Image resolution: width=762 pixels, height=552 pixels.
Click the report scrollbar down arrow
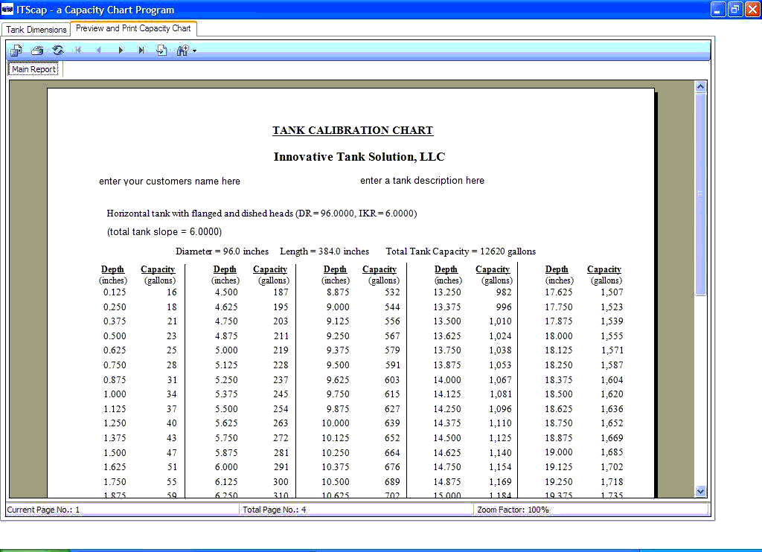coord(700,491)
